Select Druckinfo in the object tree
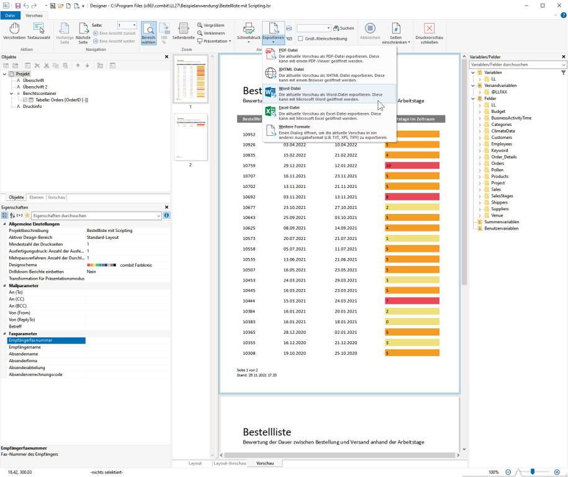The image size is (568, 477). pyautogui.click(x=32, y=107)
